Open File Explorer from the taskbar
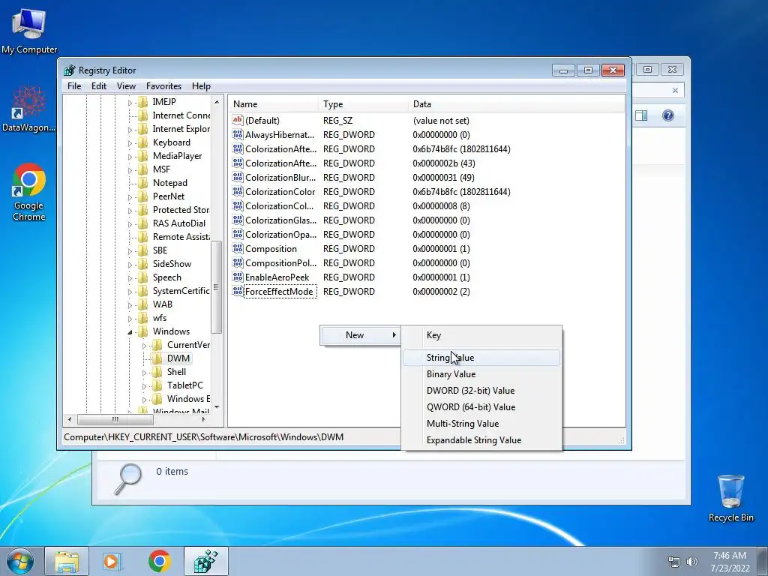The height and width of the screenshot is (576, 768). 67,561
